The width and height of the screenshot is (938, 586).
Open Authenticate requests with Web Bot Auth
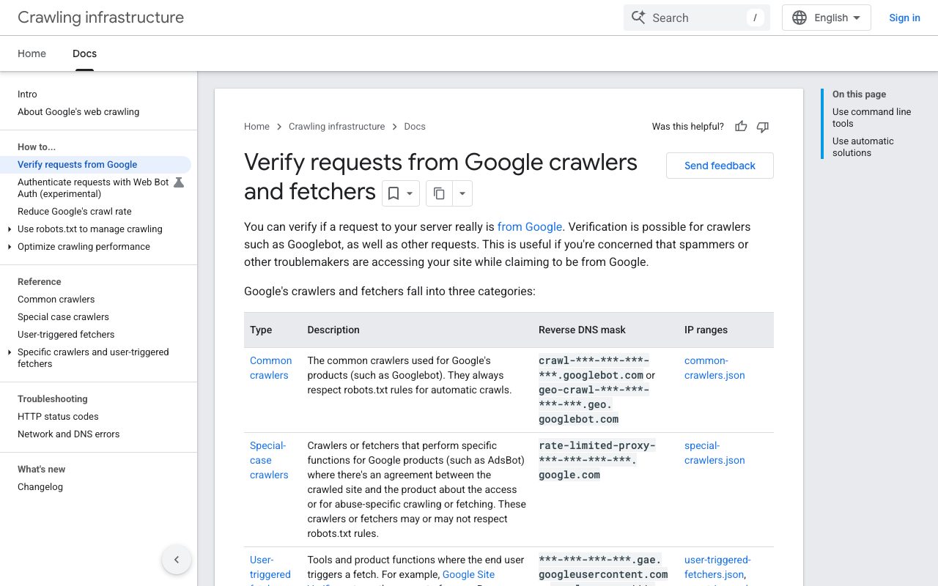click(x=93, y=188)
